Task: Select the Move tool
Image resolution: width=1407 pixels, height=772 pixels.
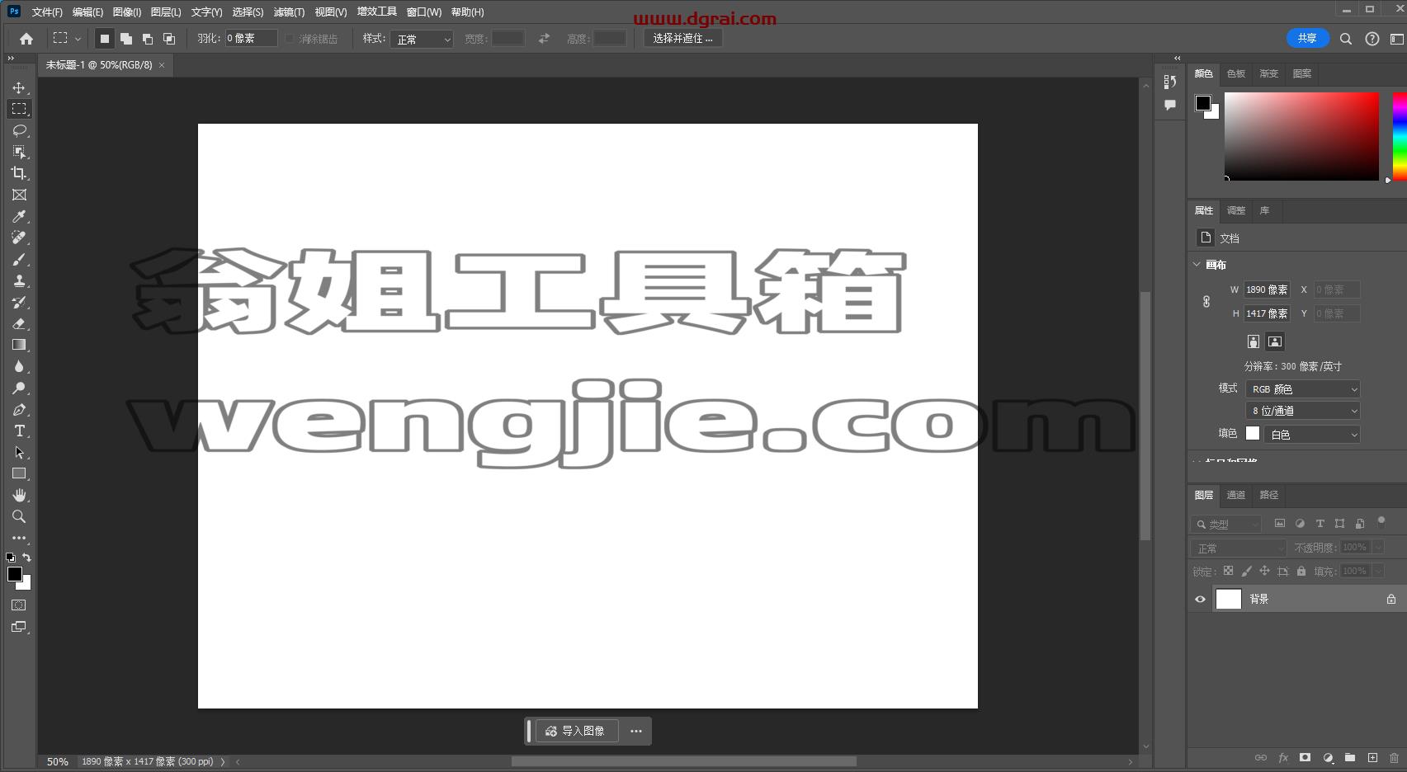Action: click(x=19, y=87)
